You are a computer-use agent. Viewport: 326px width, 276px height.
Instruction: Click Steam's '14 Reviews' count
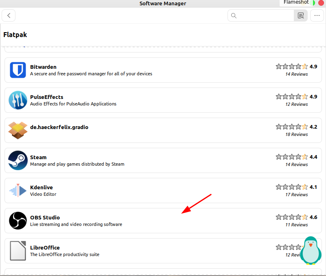coord(296,165)
